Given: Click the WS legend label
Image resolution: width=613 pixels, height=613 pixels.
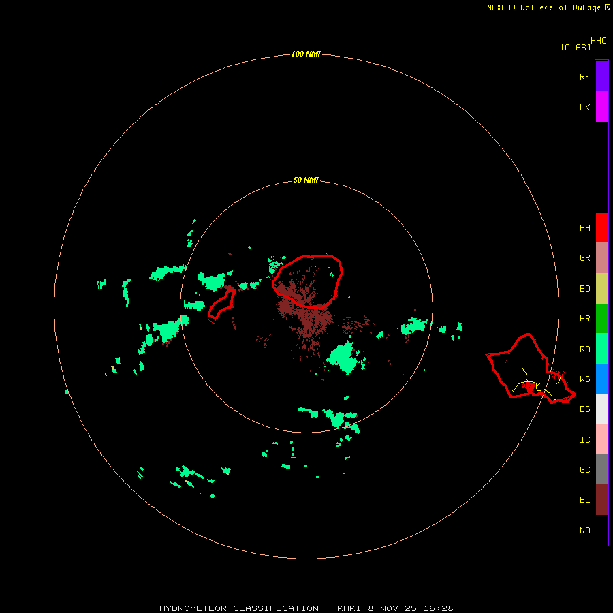Looking at the screenshot, I should [x=584, y=379].
